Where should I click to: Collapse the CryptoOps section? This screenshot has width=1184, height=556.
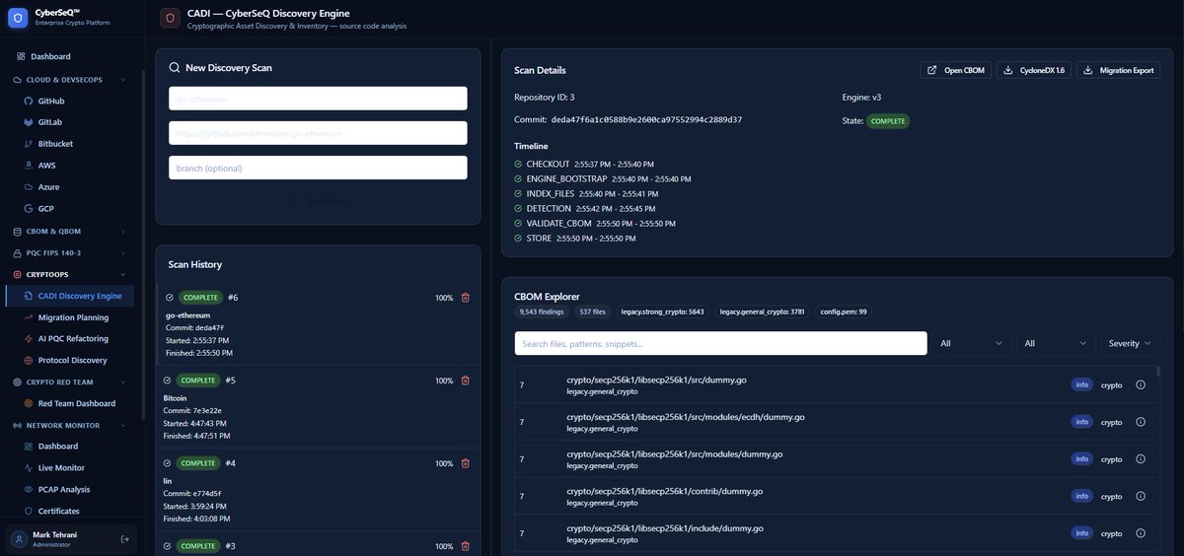[69, 274]
